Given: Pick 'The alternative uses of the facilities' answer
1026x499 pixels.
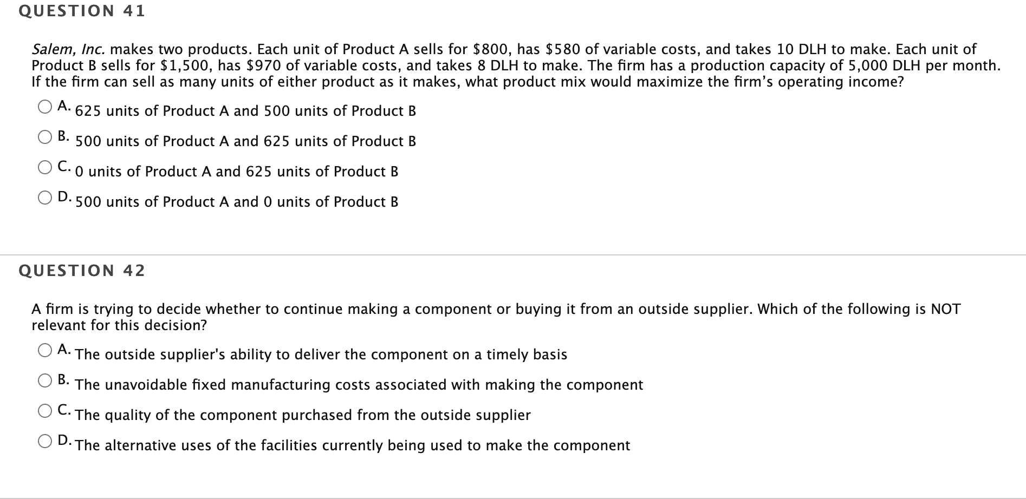Looking at the screenshot, I should click(352, 445).
